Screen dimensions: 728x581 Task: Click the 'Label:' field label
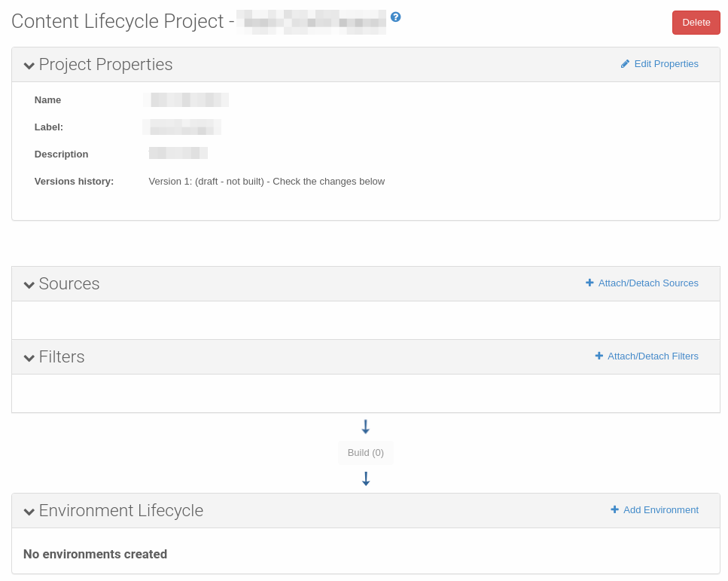pos(49,127)
